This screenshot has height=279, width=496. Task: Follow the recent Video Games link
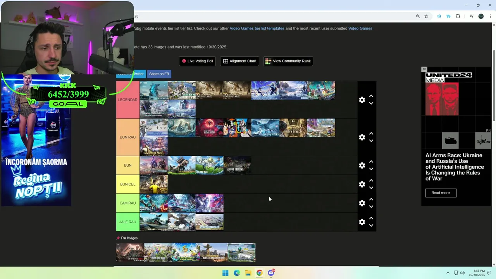pyautogui.click(x=360, y=28)
